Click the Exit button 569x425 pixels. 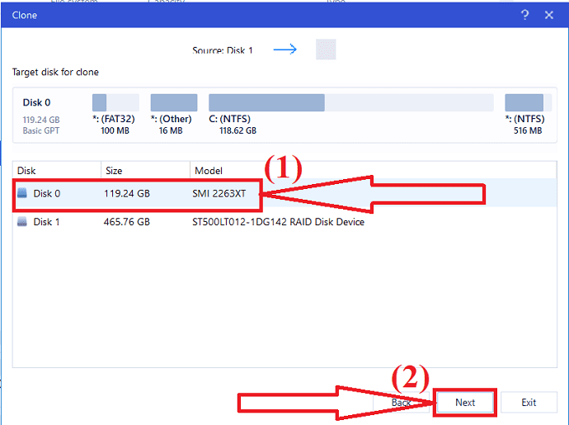coord(529,403)
